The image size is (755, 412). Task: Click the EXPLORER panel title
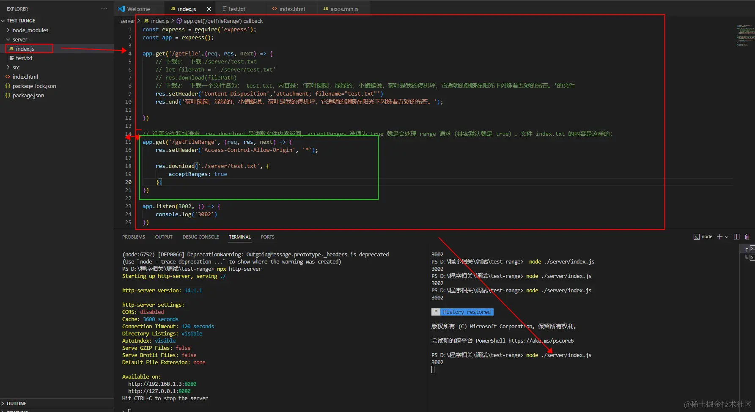17,9
